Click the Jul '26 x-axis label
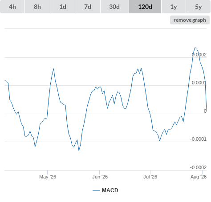This screenshot has height=202, width=211. point(150,177)
